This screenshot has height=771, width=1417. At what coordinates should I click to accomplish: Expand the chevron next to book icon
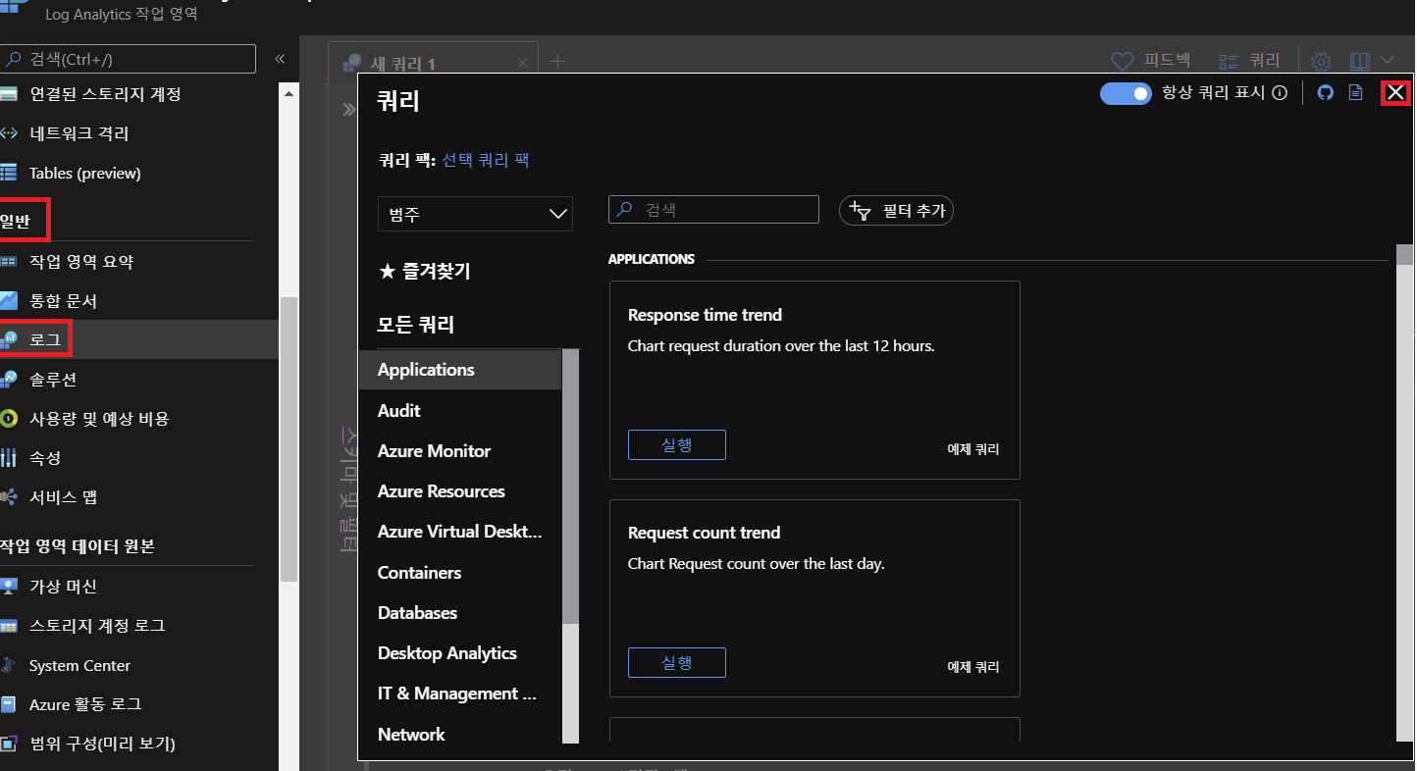click(1387, 61)
